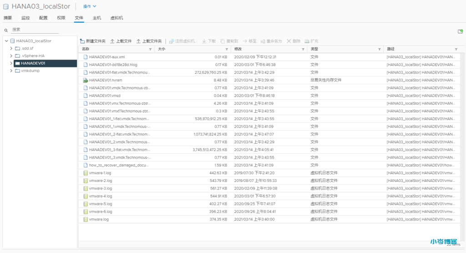Collapse the HANA03_localStor root tree node
466x253 pixels.
pos(5,40)
